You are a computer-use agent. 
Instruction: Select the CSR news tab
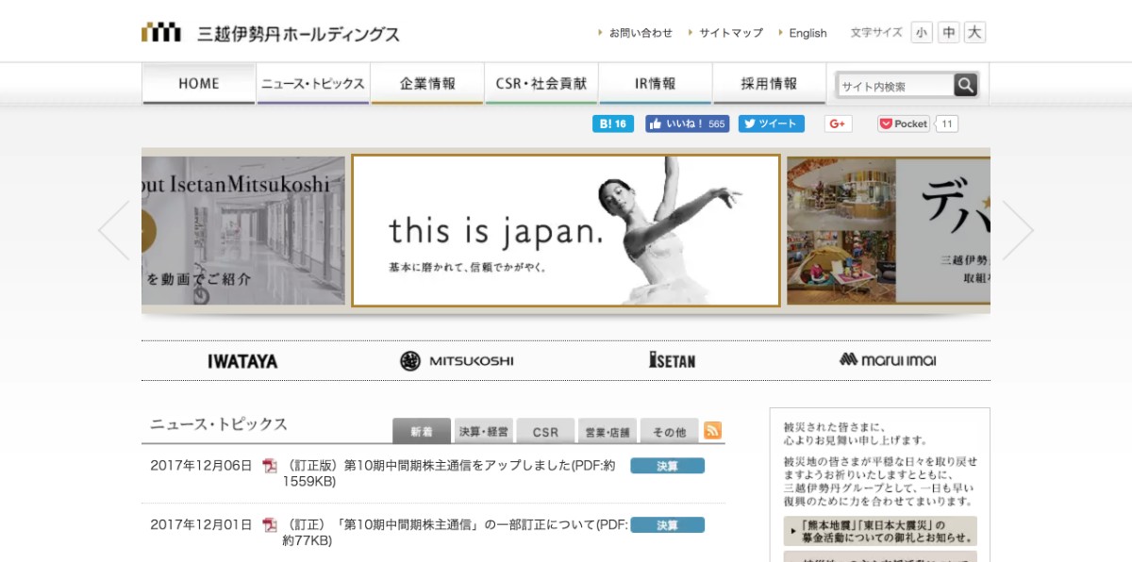pyautogui.click(x=546, y=431)
